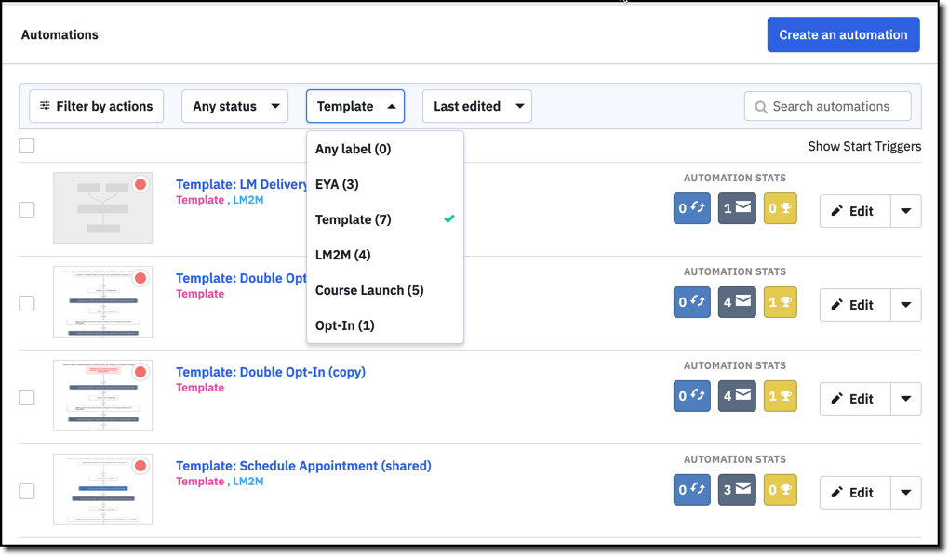The height and width of the screenshot is (556, 949).
Task: Expand the Last edited sort dropdown
Action: [x=477, y=106]
